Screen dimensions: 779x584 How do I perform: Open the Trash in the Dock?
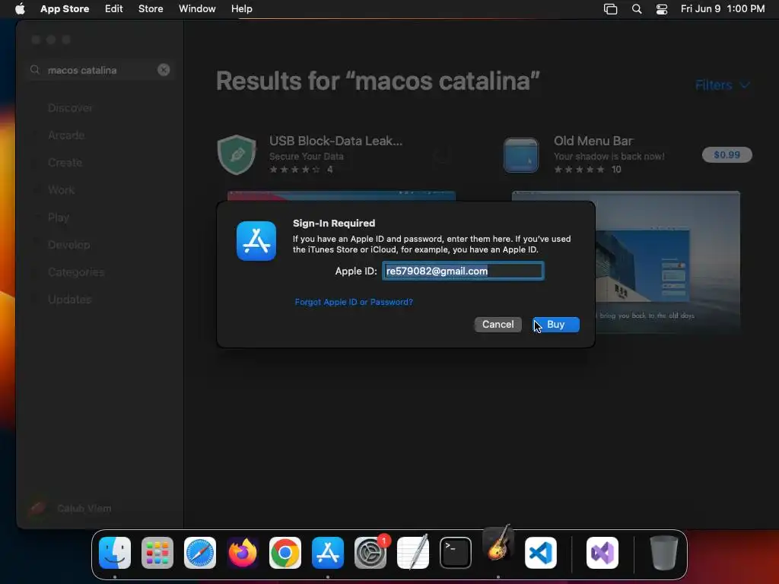tap(663, 553)
